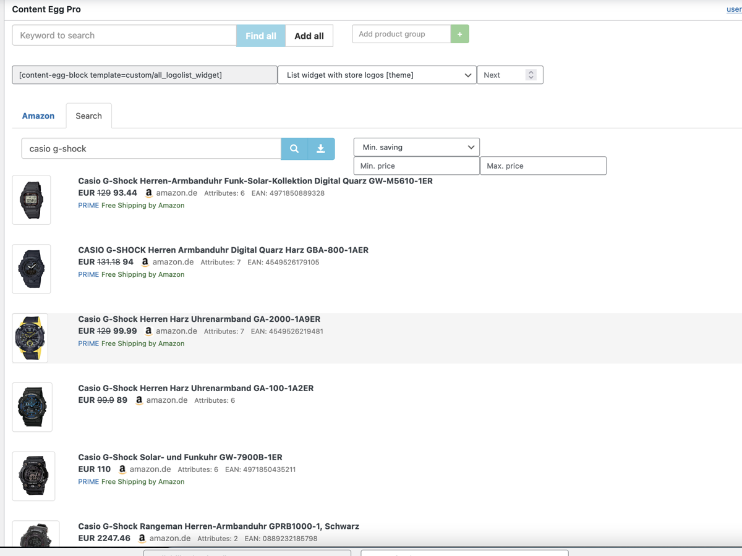742x556 pixels.
Task: Click title Casio G-Shock Rangeman GPRB1000-1
Action: (x=218, y=526)
